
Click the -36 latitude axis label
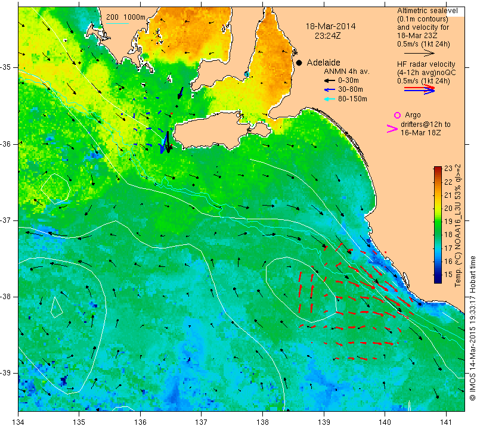(x=7, y=144)
